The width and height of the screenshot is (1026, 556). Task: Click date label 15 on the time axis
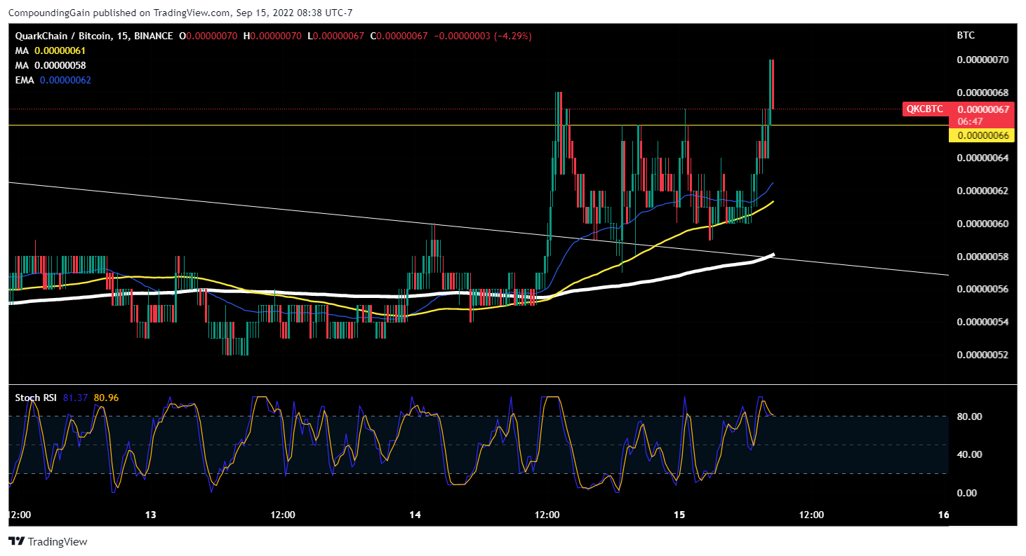point(679,515)
